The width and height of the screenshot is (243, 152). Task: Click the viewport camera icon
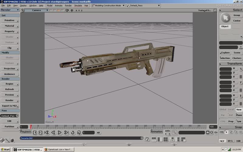pyautogui.click(x=67, y=10)
